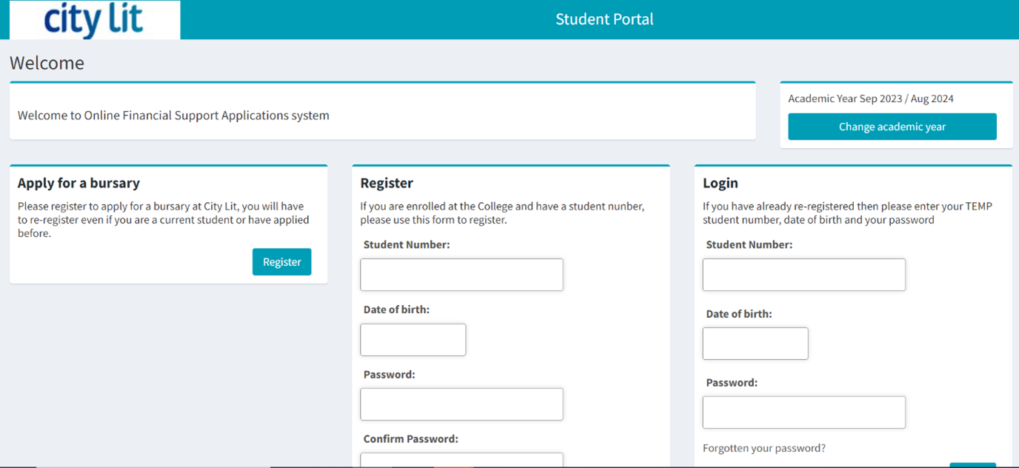The image size is (1019, 468).
Task: Open the Forgotten your password link
Action: pos(764,448)
